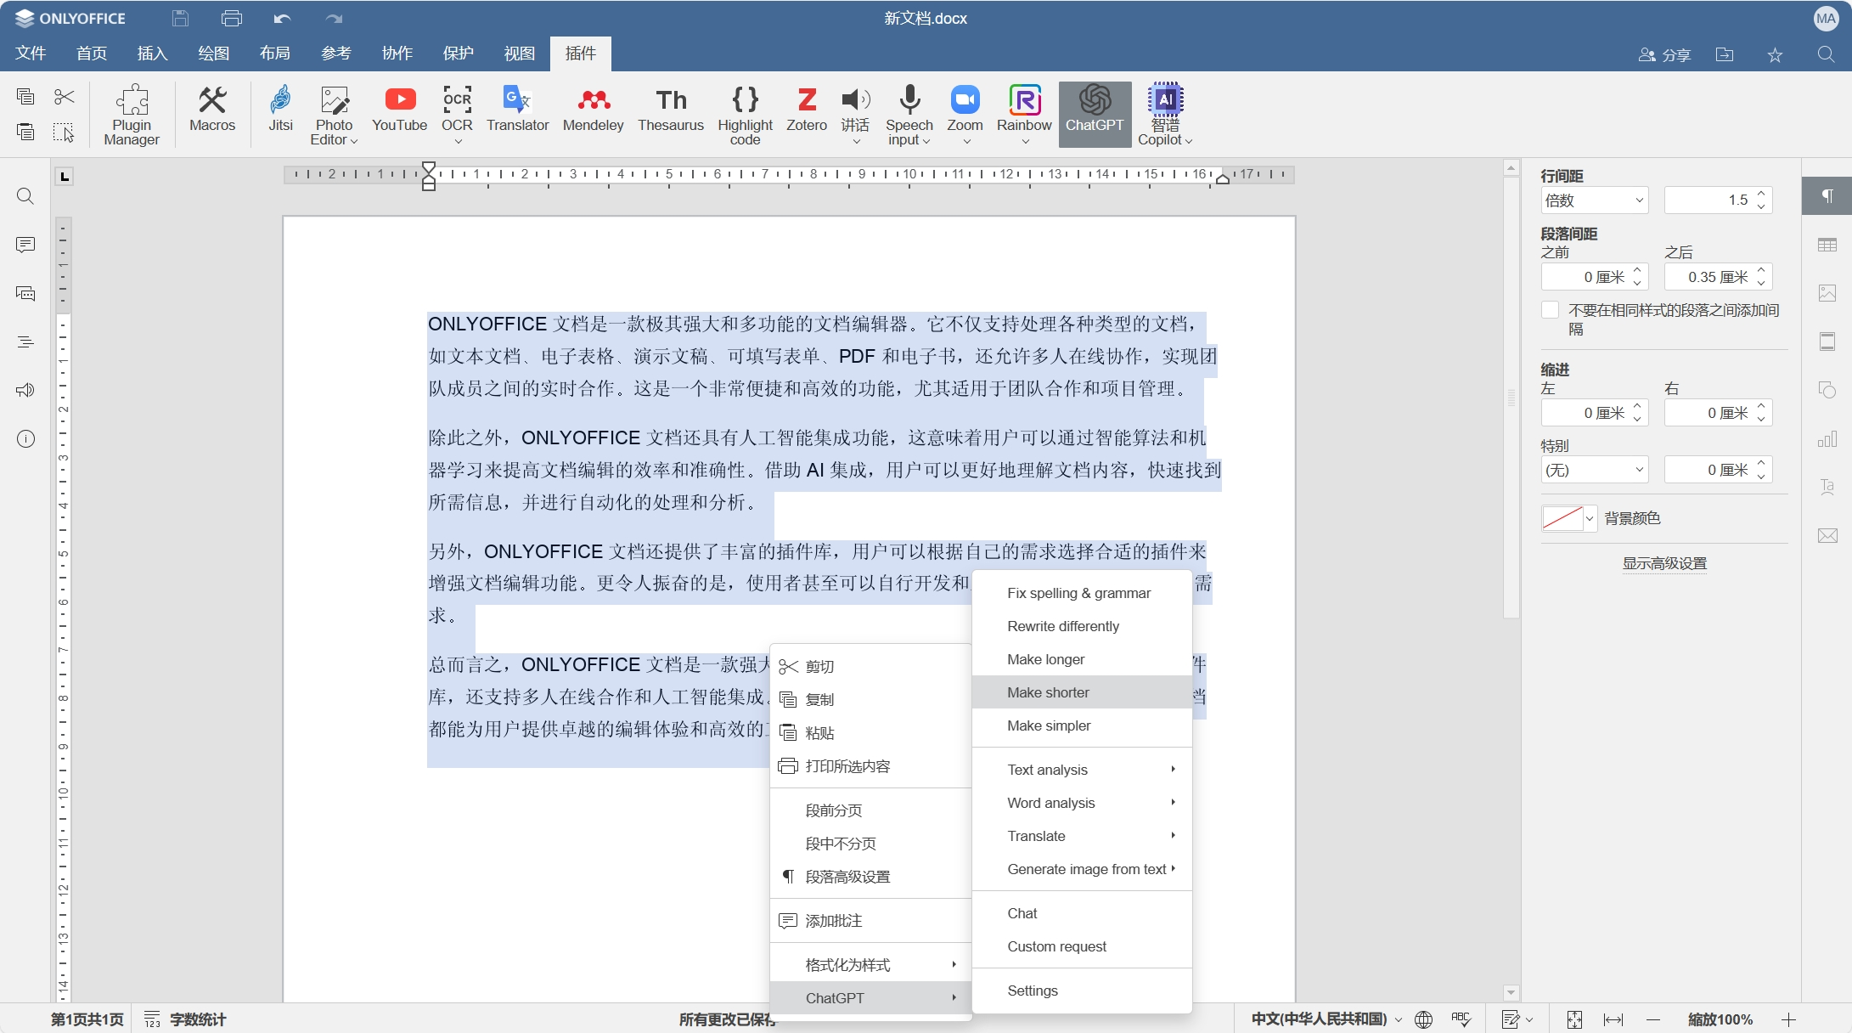This screenshot has width=1852, height=1033.
Task: Toggle no spacing between same-style paragraphs
Action: (1550, 310)
